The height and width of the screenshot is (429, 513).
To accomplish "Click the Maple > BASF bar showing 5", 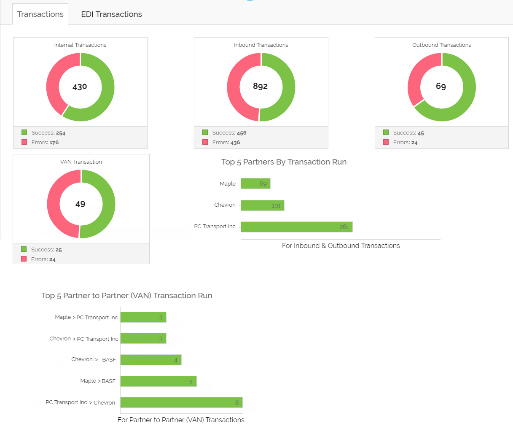I will 158,381.
